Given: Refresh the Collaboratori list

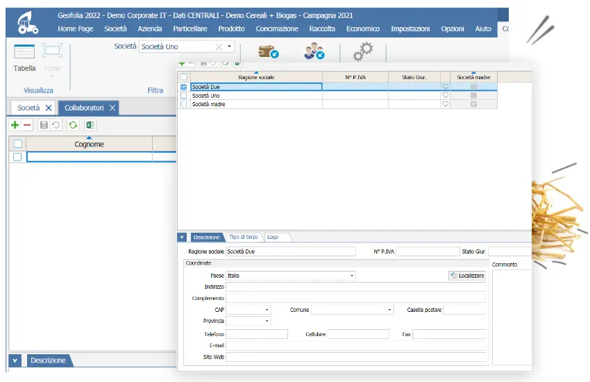Looking at the screenshot, I should [73, 125].
